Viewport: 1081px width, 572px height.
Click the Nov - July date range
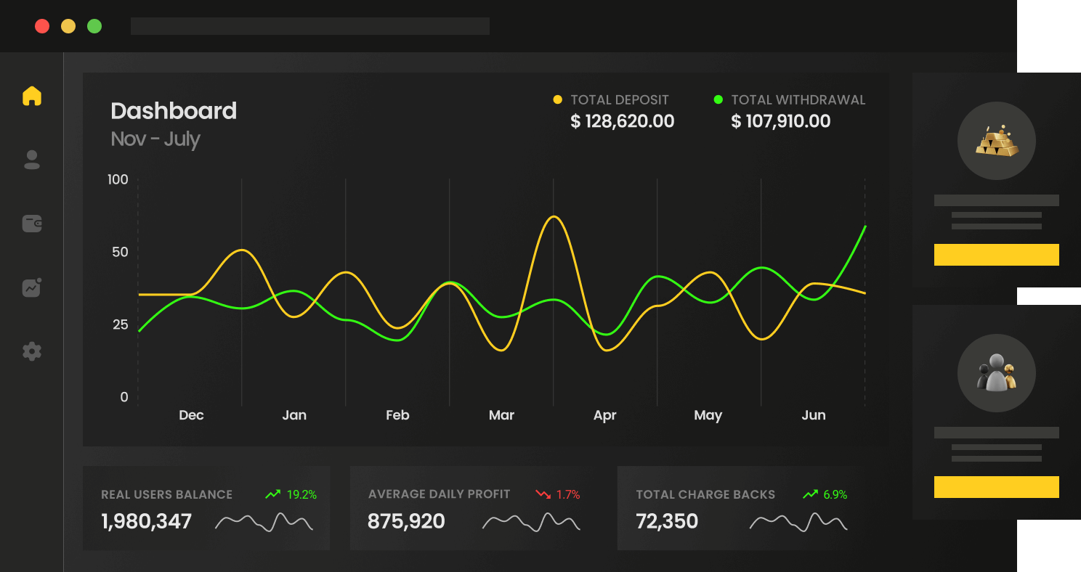(x=155, y=139)
